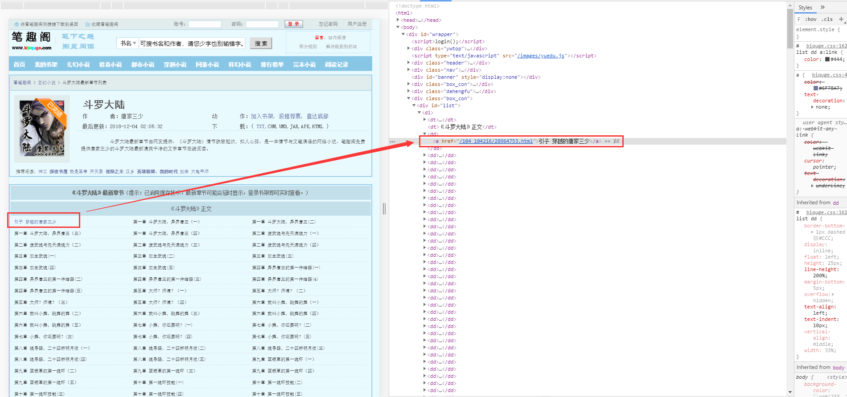Click the #444 color swatch

827,59
